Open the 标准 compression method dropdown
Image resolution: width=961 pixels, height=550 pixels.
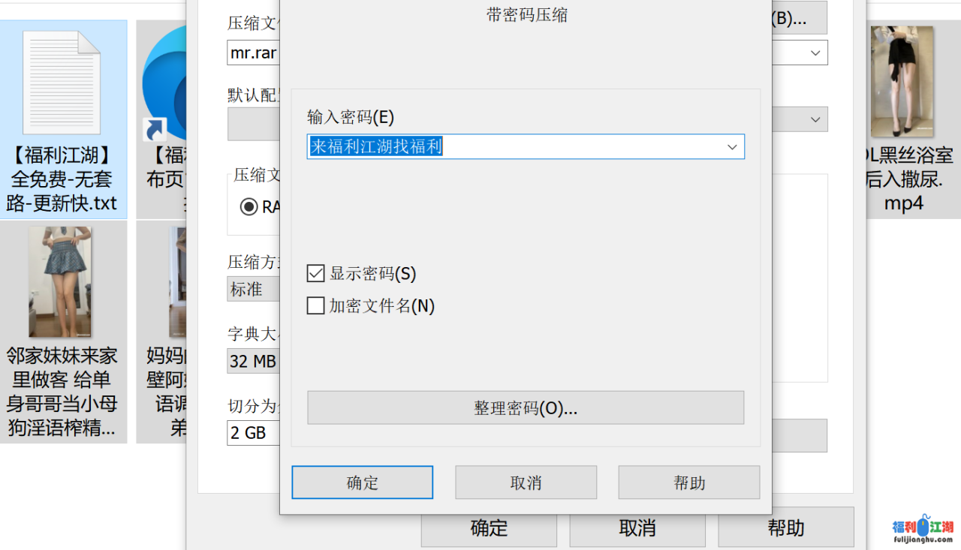[x=252, y=290]
